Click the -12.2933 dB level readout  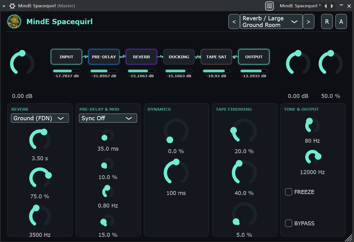pyautogui.click(x=254, y=76)
